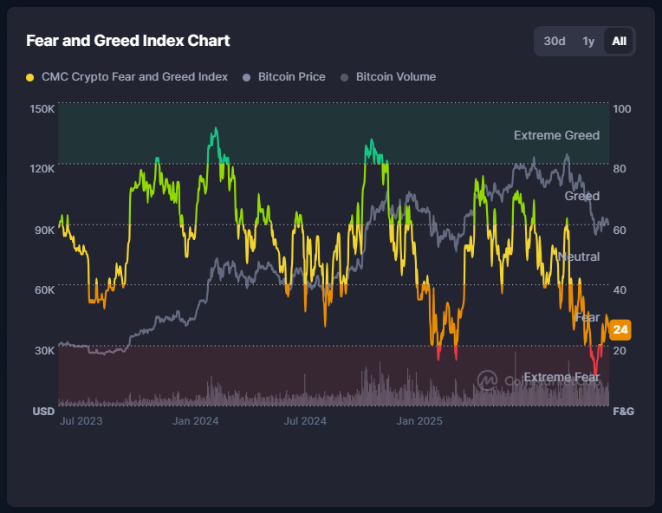Click the Greed zone label

pyautogui.click(x=581, y=196)
